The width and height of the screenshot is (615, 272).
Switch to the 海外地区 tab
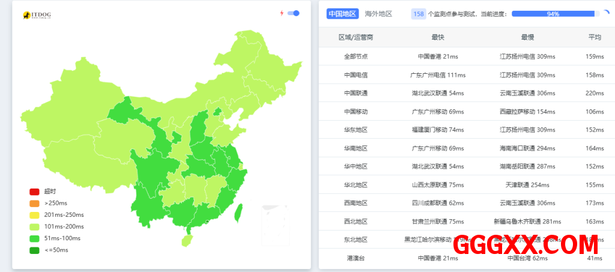click(378, 14)
